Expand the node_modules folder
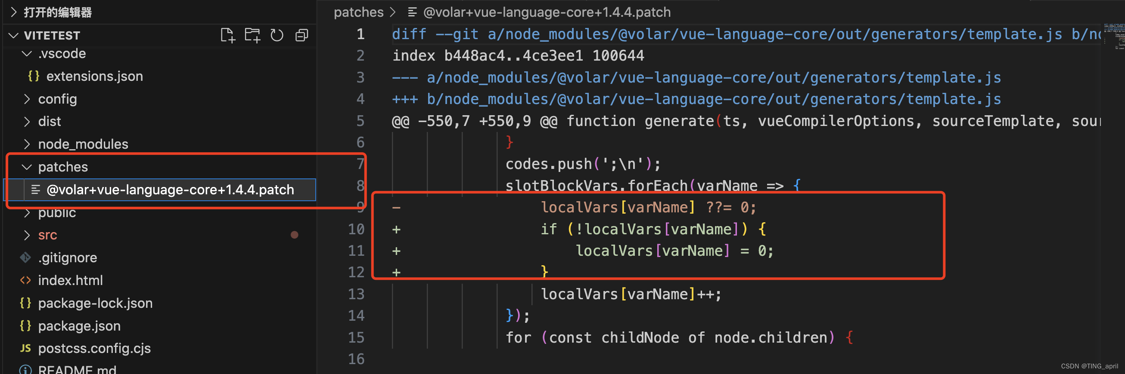Viewport: 1125px width, 374px height. point(27,144)
